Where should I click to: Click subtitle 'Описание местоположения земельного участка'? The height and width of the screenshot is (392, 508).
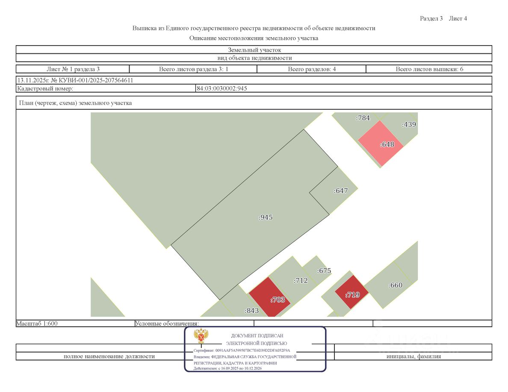pyautogui.click(x=254, y=38)
